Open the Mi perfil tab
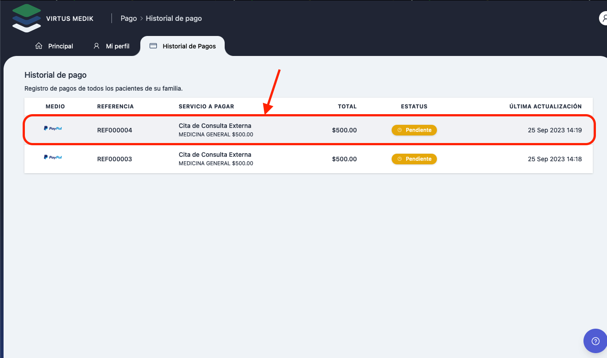Image resolution: width=607 pixels, height=358 pixels. click(x=118, y=46)
